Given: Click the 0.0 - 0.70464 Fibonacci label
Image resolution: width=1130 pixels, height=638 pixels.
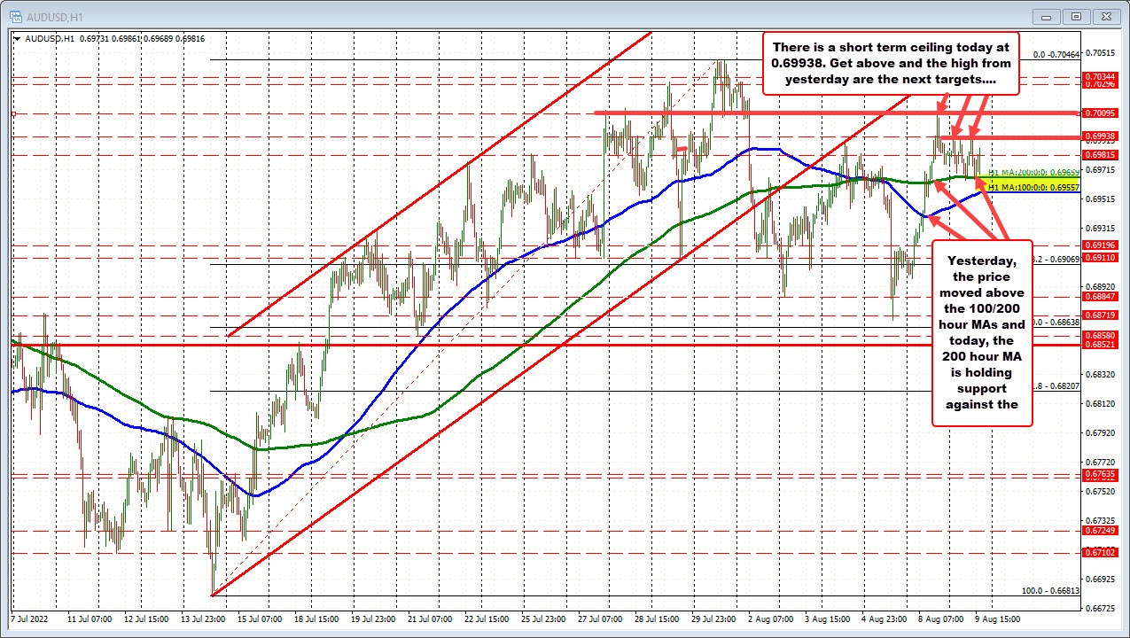Looking at the screenshot, I should click(1049, 54).
